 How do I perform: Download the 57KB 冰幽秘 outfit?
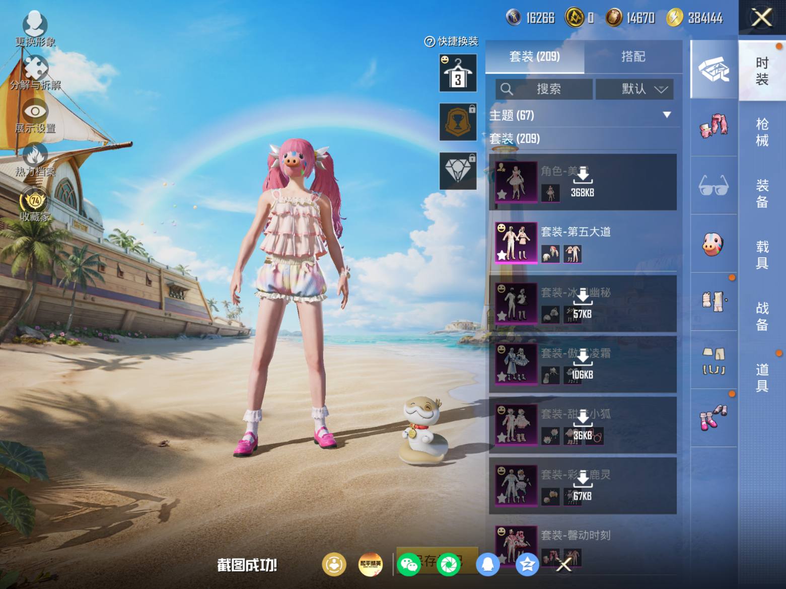point(583,304)
